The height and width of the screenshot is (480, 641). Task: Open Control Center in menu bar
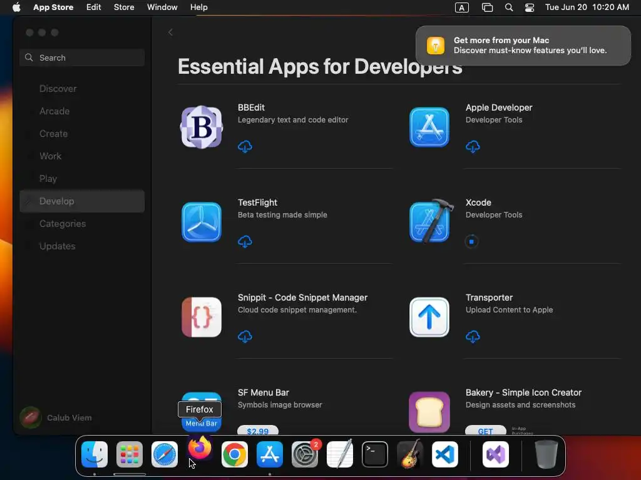pyautogui.click(x=530, y=7)
